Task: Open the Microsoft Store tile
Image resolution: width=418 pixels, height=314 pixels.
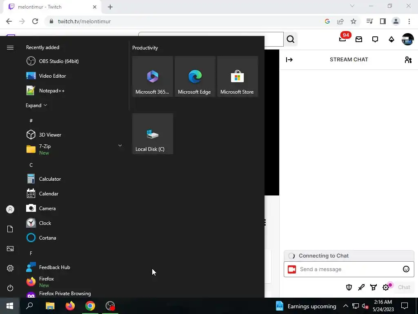Action: pyautogui.click(x=238, y=76)
